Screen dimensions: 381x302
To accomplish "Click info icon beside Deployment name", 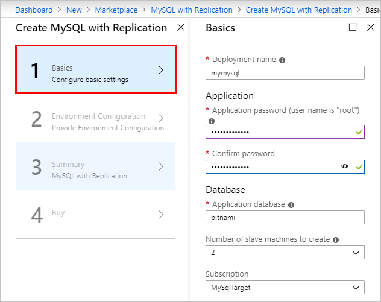I will point(282,60).
